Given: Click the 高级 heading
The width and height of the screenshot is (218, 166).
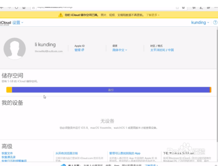Looking at the screenshot, I should pos(7,146).
